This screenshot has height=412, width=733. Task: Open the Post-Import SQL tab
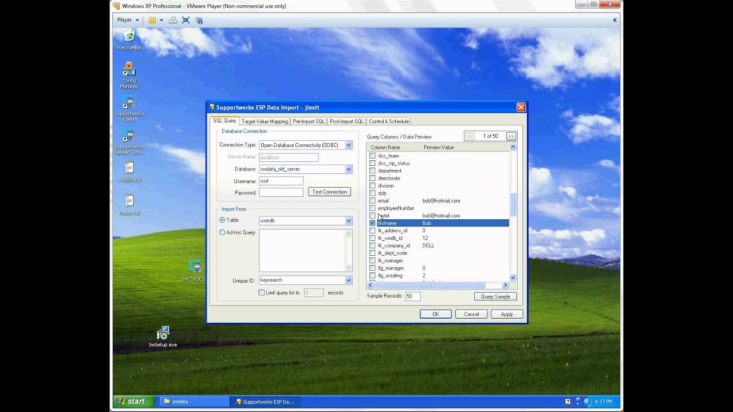pos(346,121)
